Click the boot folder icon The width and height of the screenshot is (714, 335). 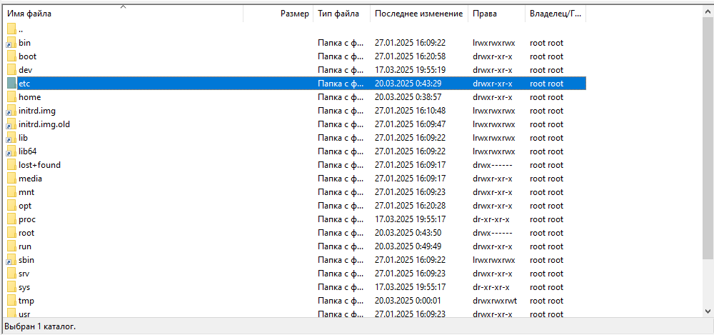click(x=11, y=56)
